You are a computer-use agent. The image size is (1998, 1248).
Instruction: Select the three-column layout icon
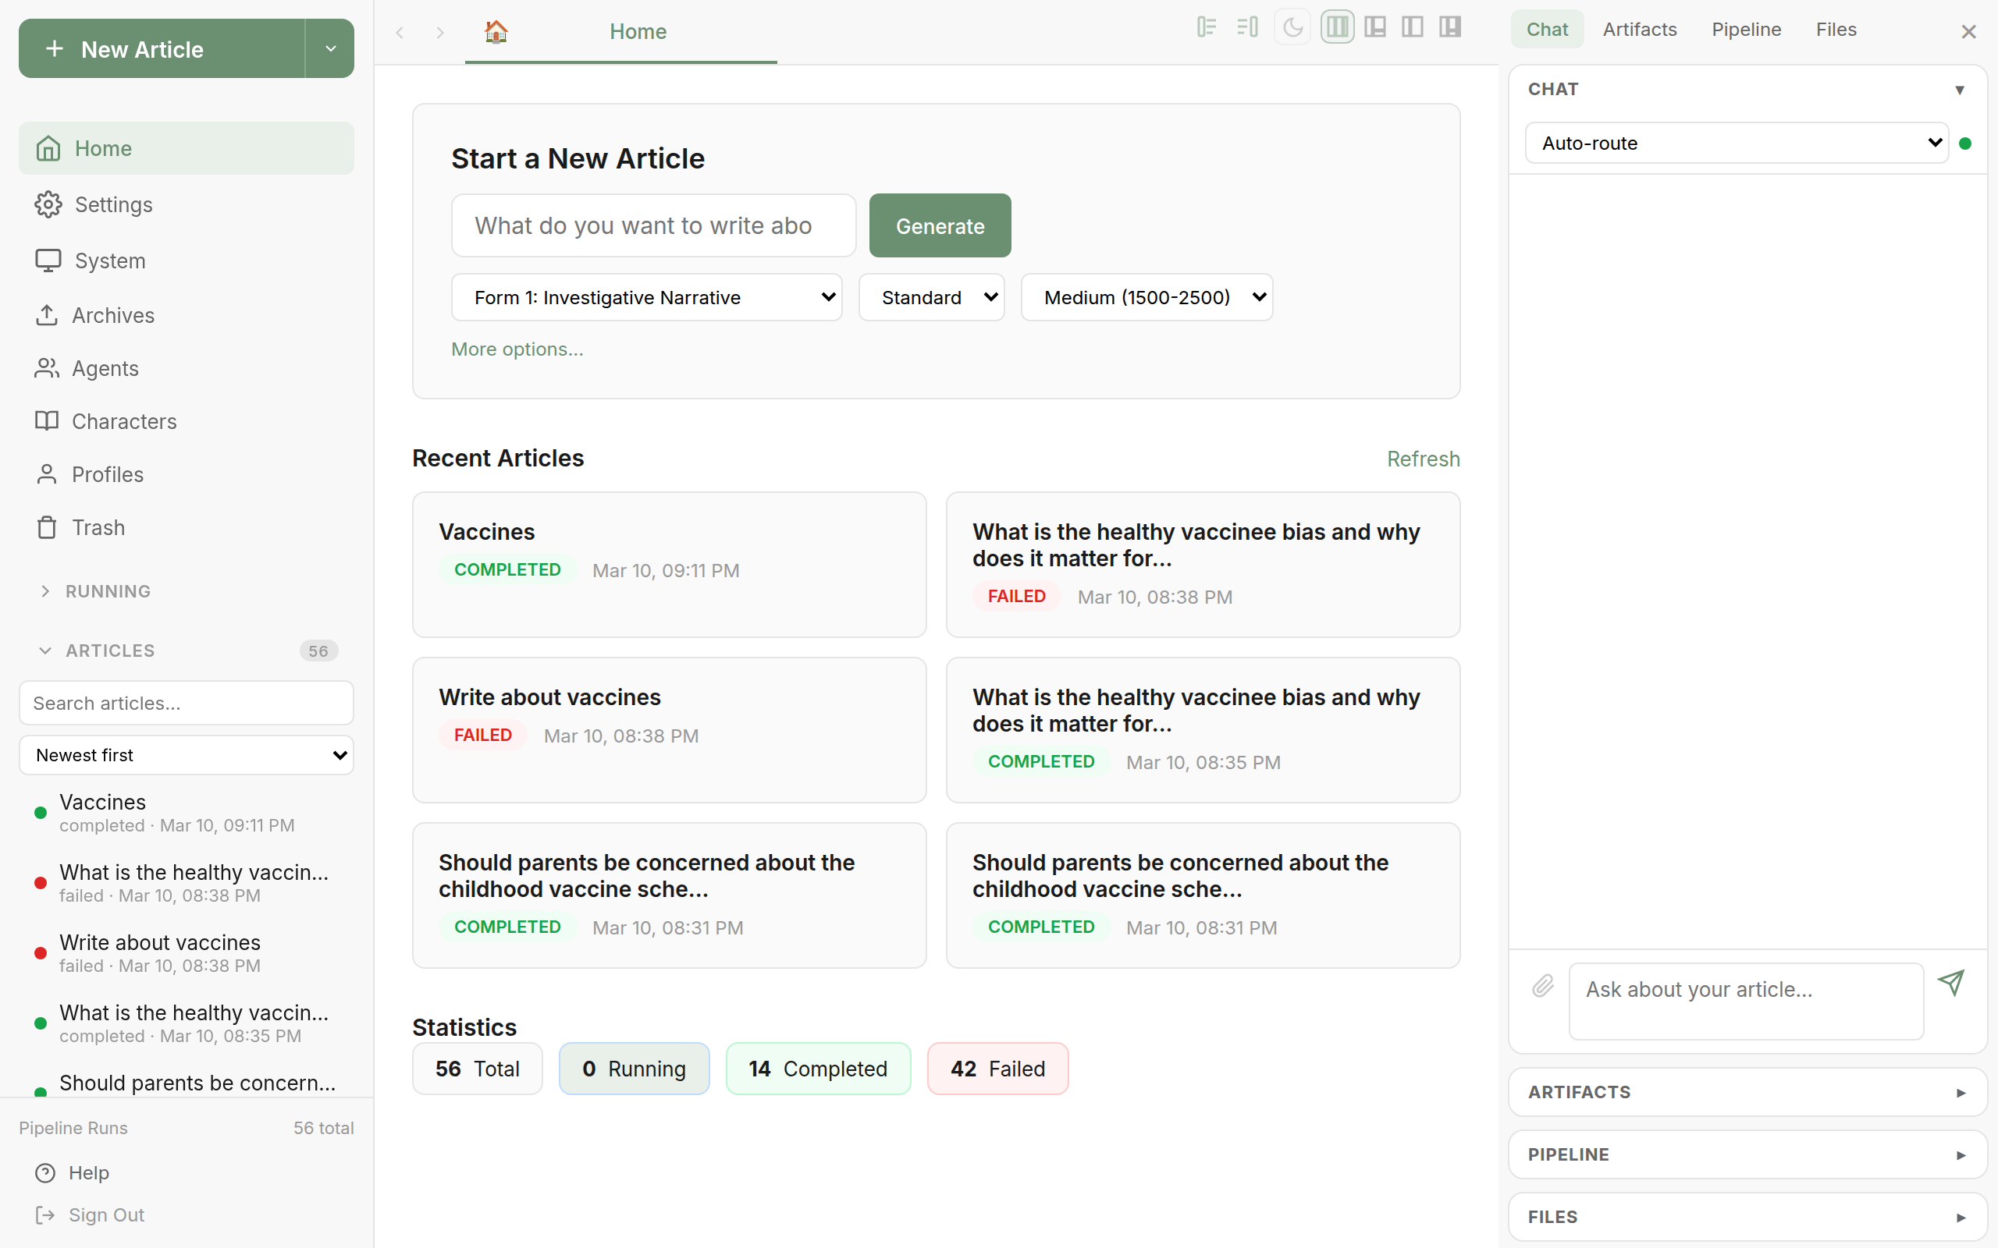pyautogui.click(x=1337, y=27)
